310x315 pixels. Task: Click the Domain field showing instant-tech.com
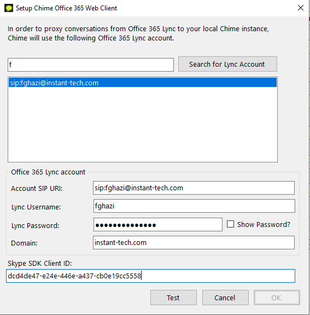194,243
